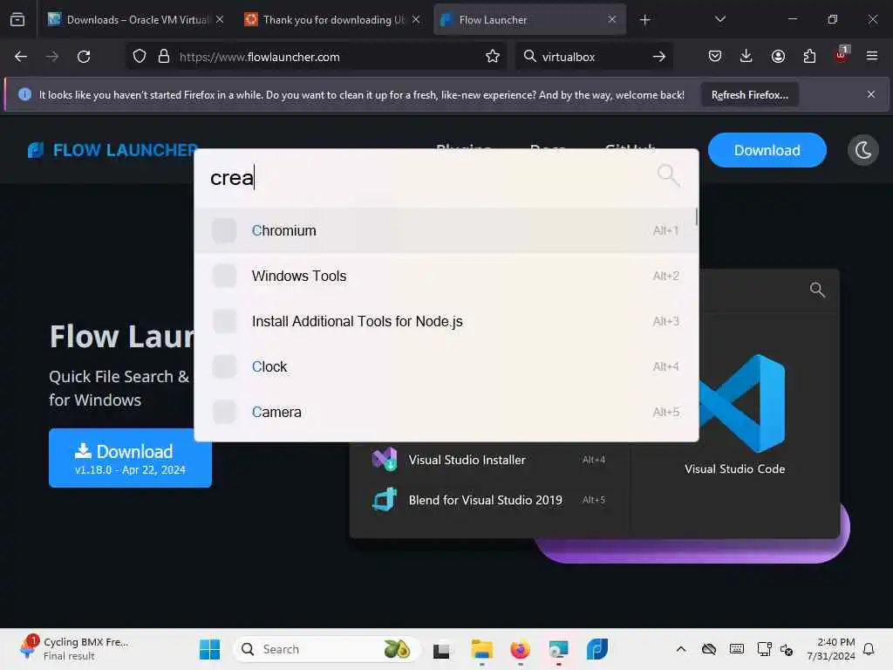Click the taskbar Search box

tap(327, 649)
